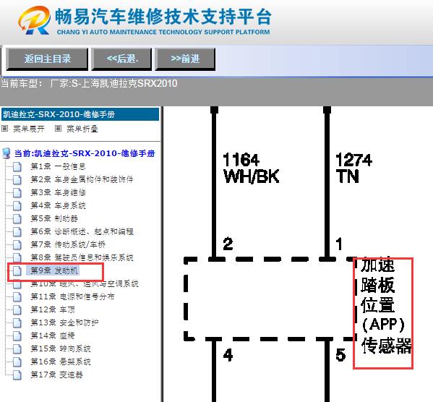Click the 菜单展开 list icon

[x=4, y=129]
